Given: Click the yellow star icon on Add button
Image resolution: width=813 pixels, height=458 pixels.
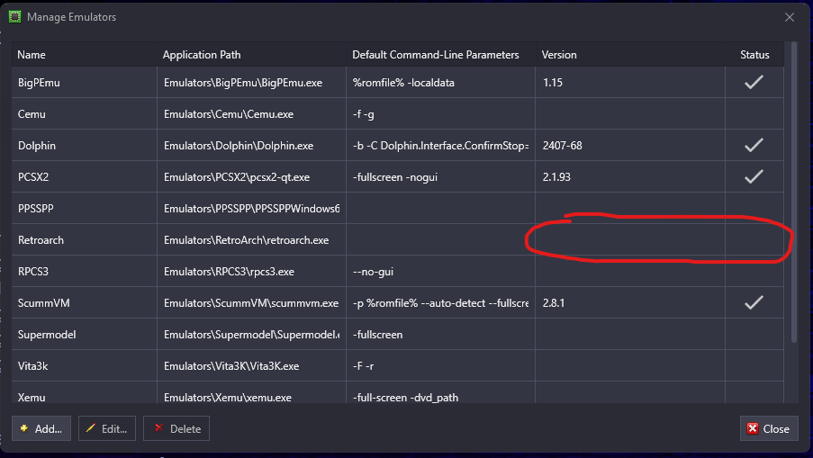Looking at the screenshot, I should 23,428.
